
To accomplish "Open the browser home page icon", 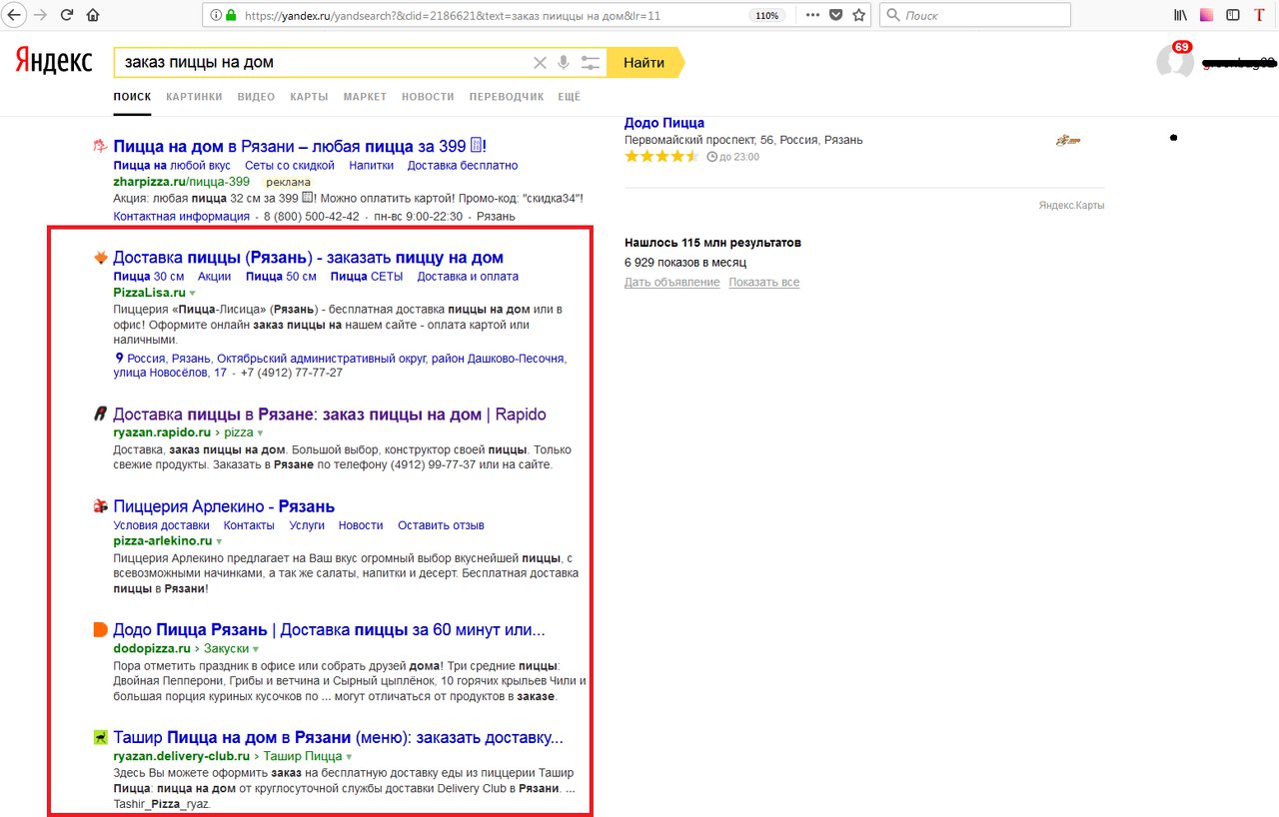I will click(93, 15).
